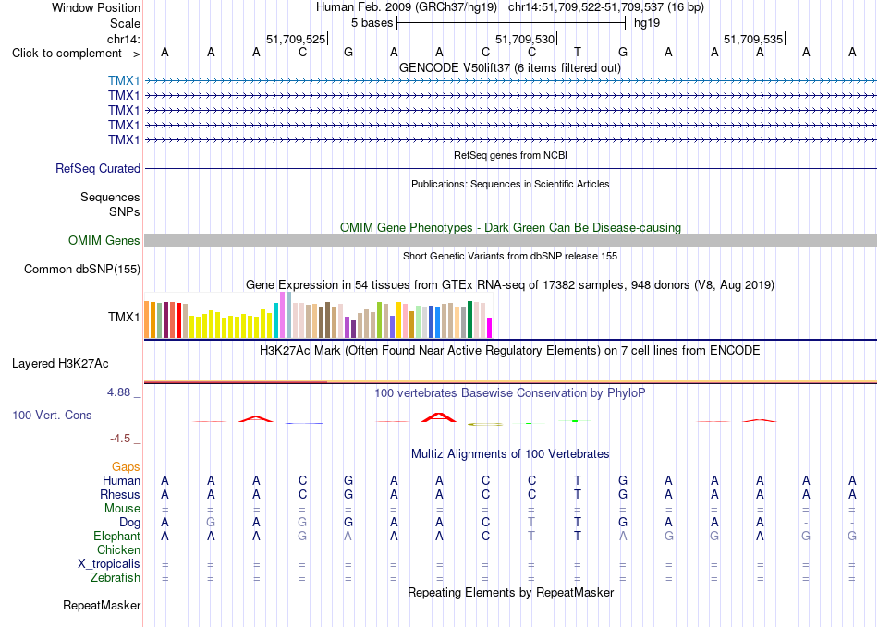Click the magenta last bar in GTEx chart

click(x=490, y=328)
